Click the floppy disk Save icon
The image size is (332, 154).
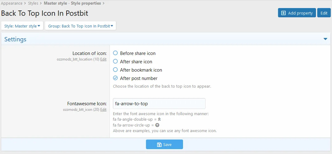pos(159,144)
